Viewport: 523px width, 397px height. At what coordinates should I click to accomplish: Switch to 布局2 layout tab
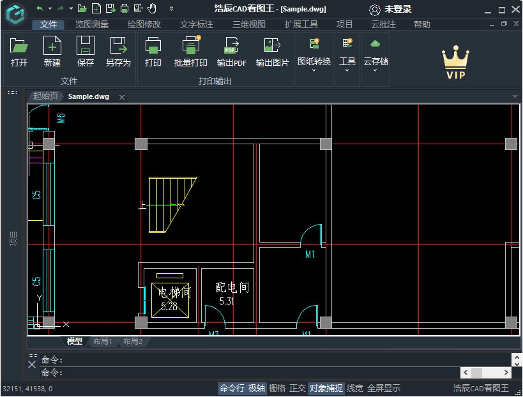click(133, 341)
